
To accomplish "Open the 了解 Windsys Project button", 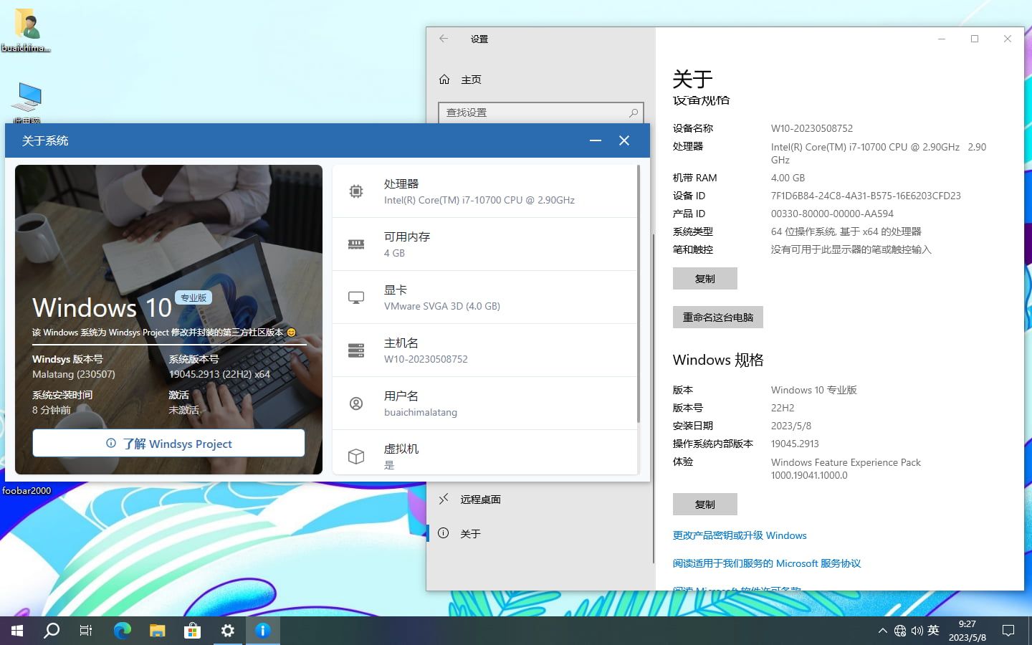I will [168, 444].
